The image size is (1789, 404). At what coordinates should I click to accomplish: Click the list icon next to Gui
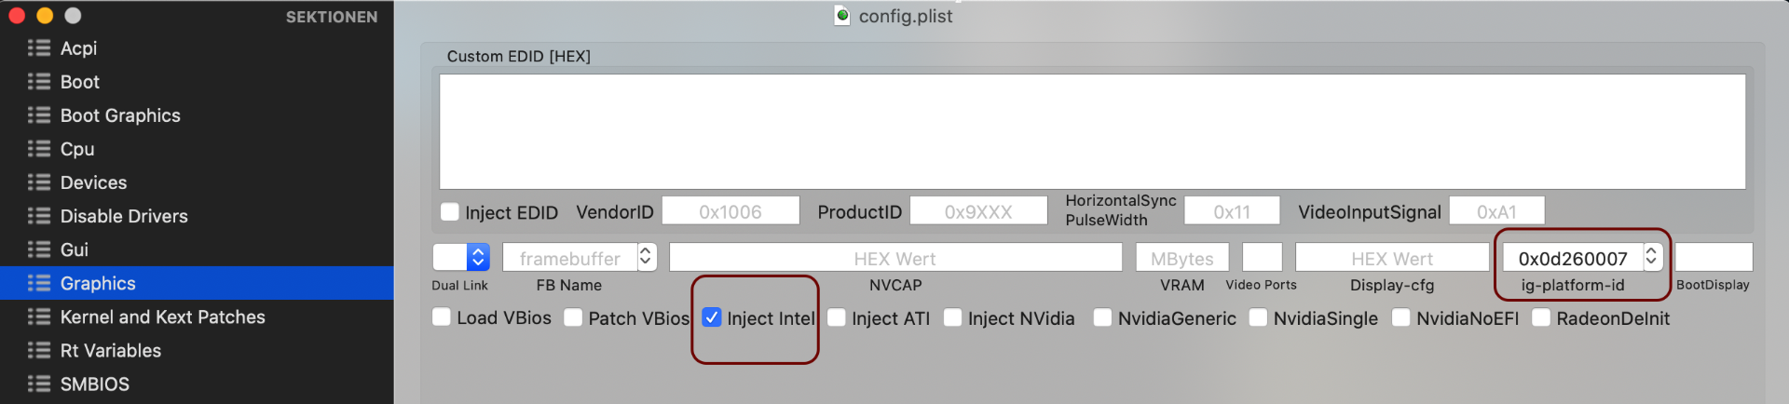coord(38,249)
